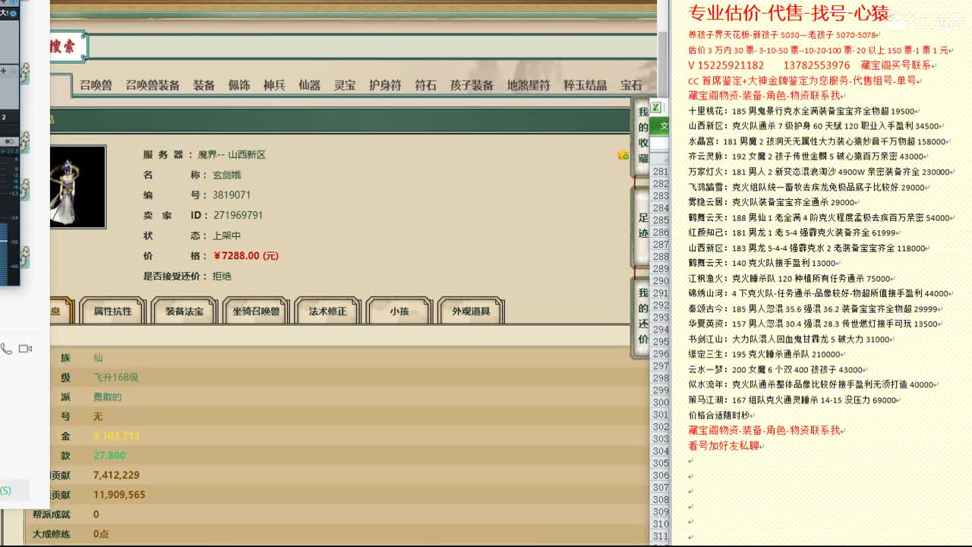This screenshot has width=972, height=547.
Task: Click the name 玄剑娥
Action: (x=227, y=175)
